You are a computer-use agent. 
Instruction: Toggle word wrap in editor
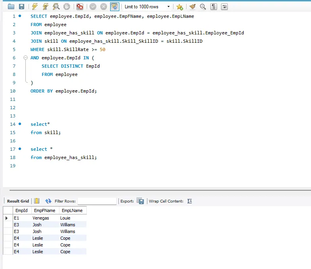coord(224,7)
